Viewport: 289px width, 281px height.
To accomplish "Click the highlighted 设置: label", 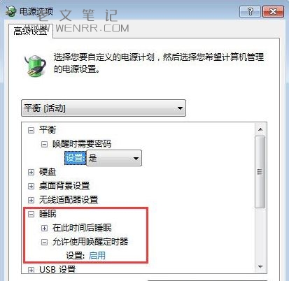I will point(75,158).
